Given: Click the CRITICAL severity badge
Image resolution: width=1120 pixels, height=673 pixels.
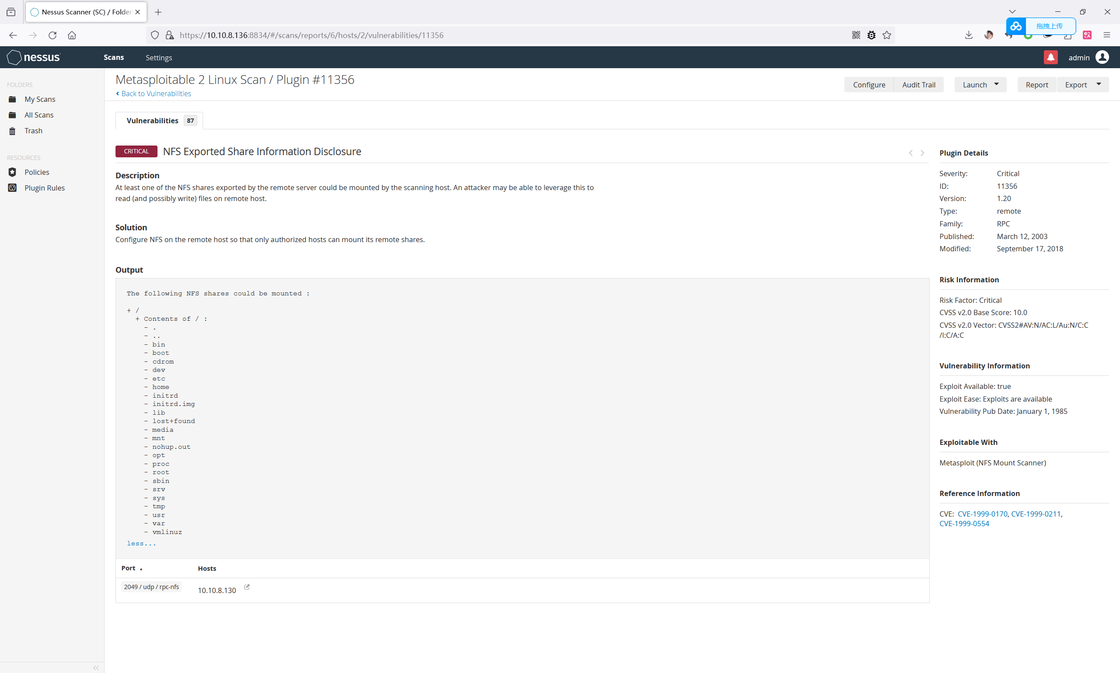Looking at the screenshot, I should point(136,152).
